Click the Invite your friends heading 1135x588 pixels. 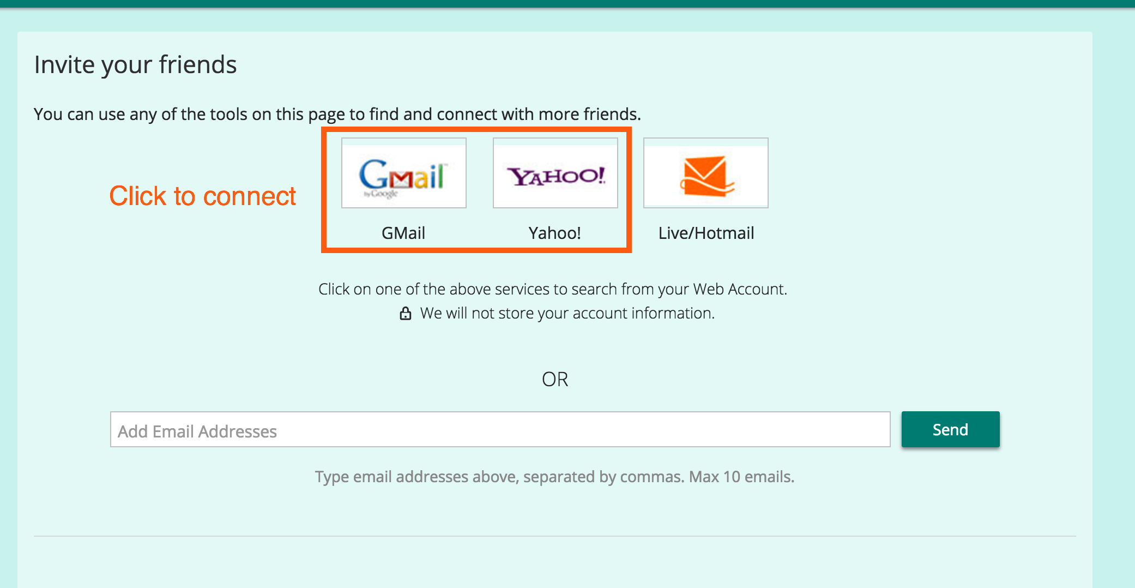point(135,65)
